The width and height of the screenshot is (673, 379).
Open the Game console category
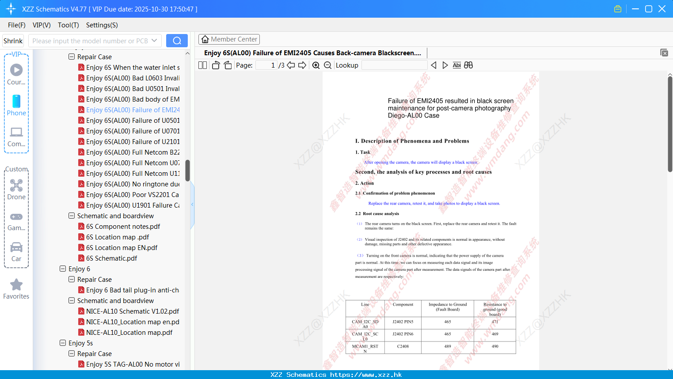tap(16, 221)
